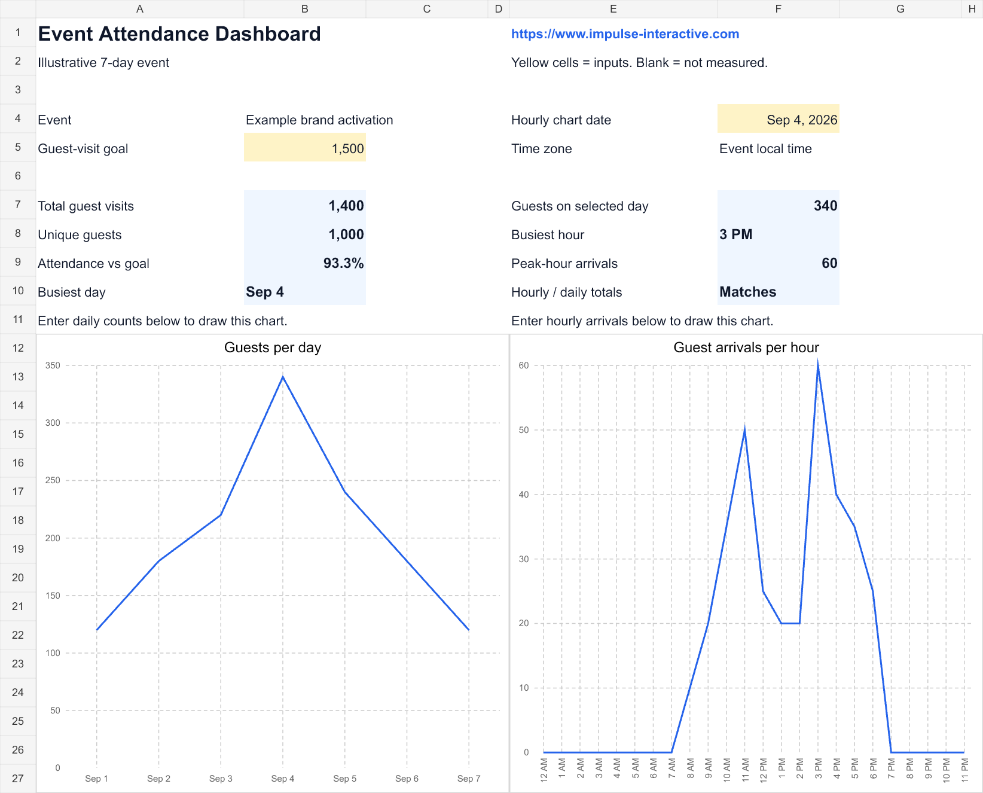Image resolution: width=983 pixels, height=793 pixels.
Task: Click the Matches status cell
Action: tap(779, 291)
